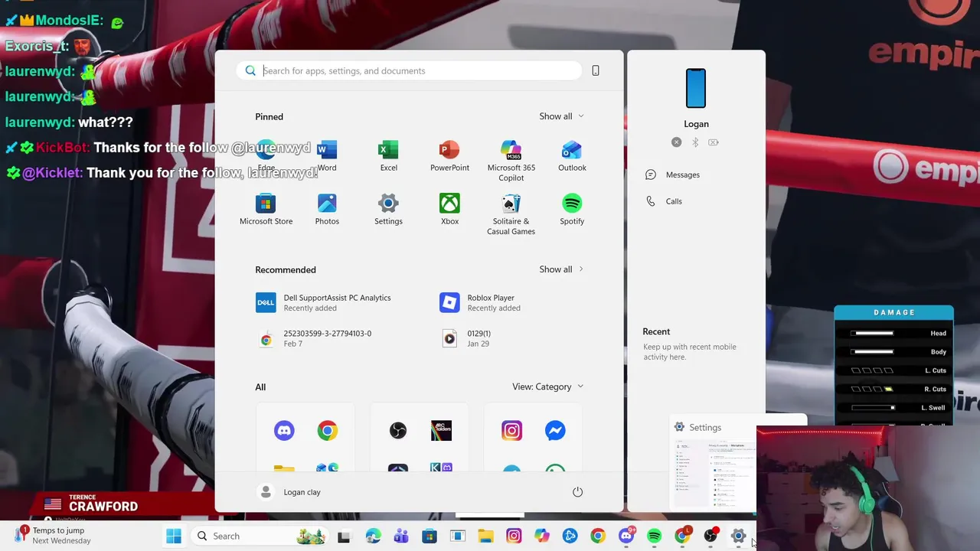Launch Spotify from the Pinned section

(572, 210)
